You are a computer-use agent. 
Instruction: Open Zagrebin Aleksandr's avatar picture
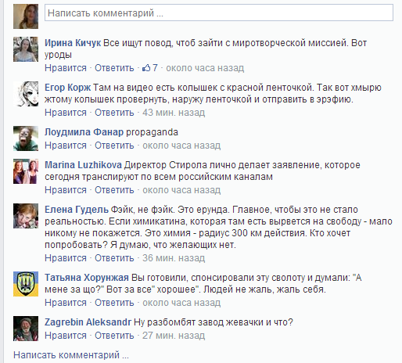pos(26,329)
